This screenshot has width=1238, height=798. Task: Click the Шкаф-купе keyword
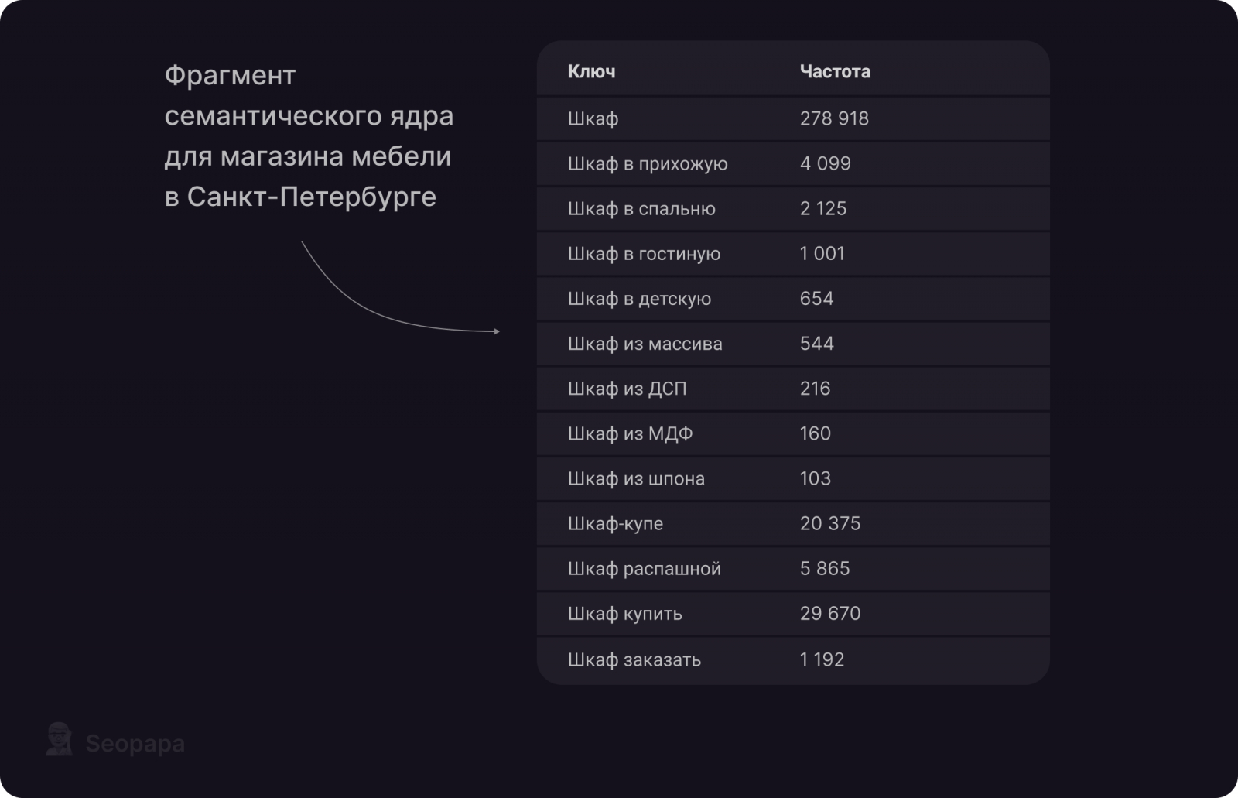615,523
